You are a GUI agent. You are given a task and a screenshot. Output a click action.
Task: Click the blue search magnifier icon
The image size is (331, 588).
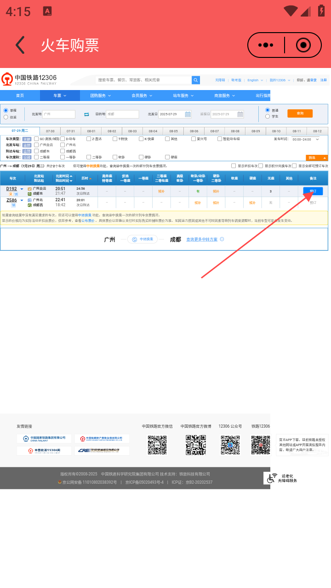pyautogui.click(x=196, y=80)
